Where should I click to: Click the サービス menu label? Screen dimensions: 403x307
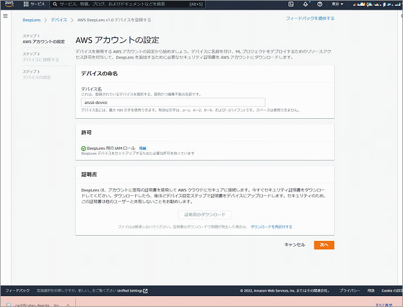click(38, 4)
